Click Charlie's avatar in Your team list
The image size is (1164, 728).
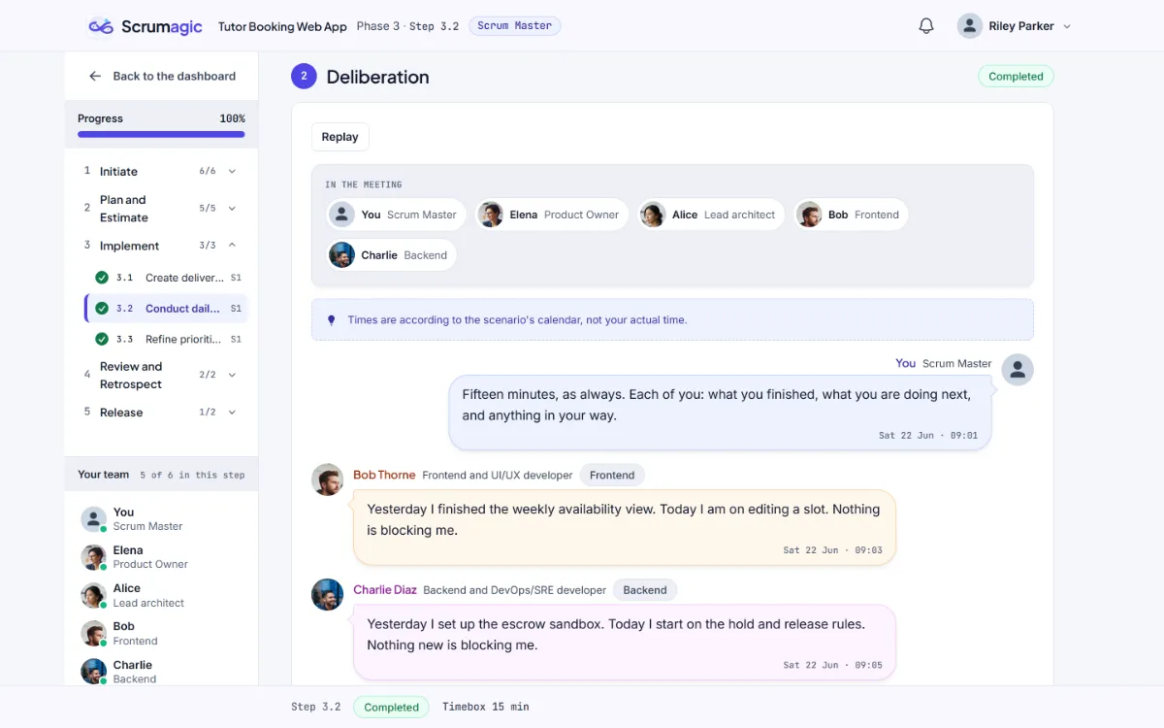pyautogui.click(x=93, y=672)
